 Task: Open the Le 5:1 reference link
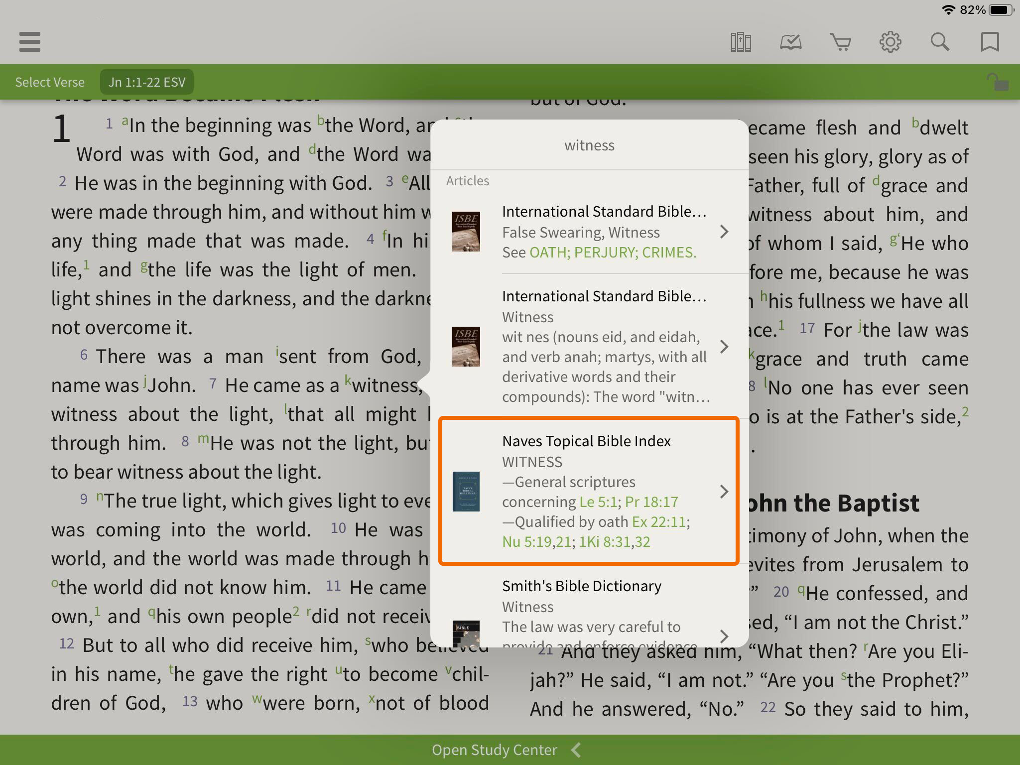pyautogui.click(x=598, y=502)
